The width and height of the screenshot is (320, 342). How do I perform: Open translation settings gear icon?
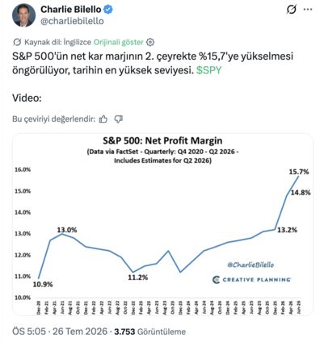150,42
